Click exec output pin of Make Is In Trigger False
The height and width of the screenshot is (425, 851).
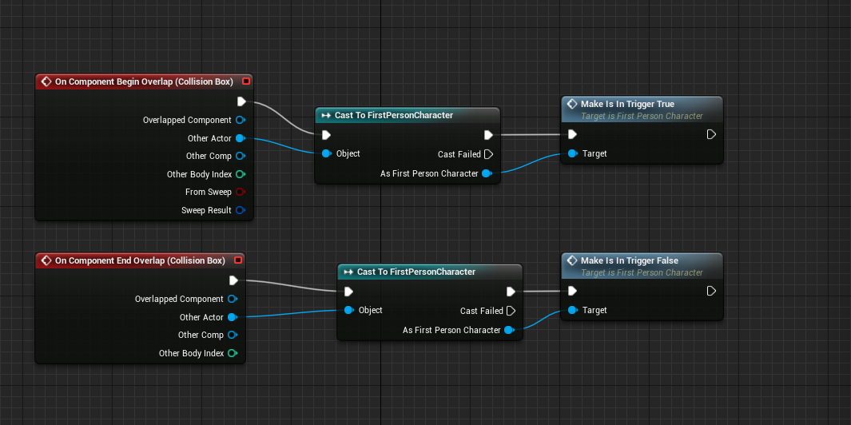(711, 291)
